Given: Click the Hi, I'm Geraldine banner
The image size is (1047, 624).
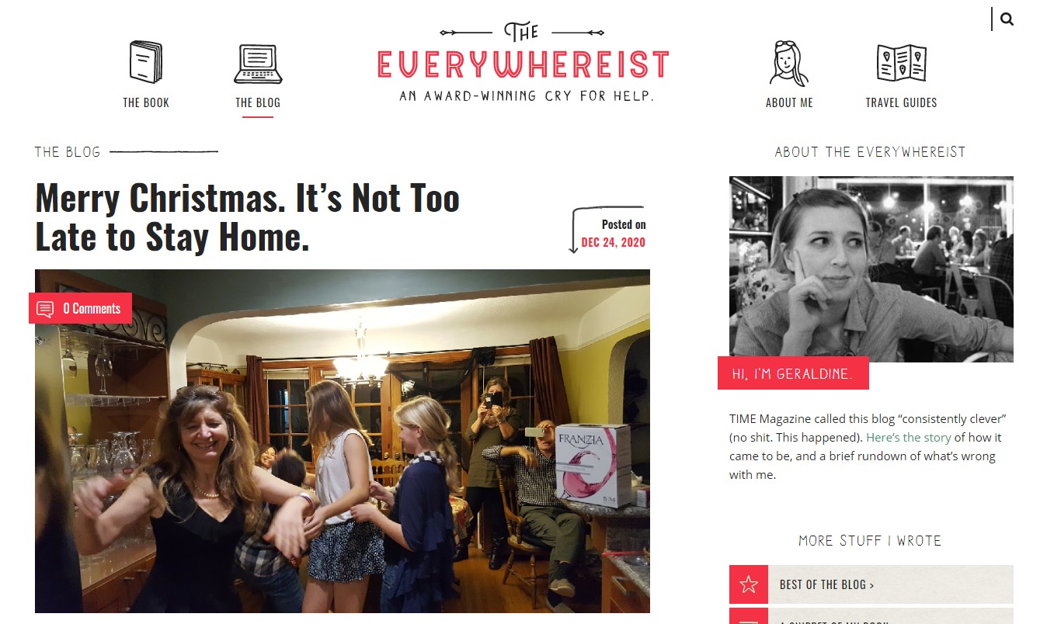Looking at the screenshot, I should (x=793, y=373).
